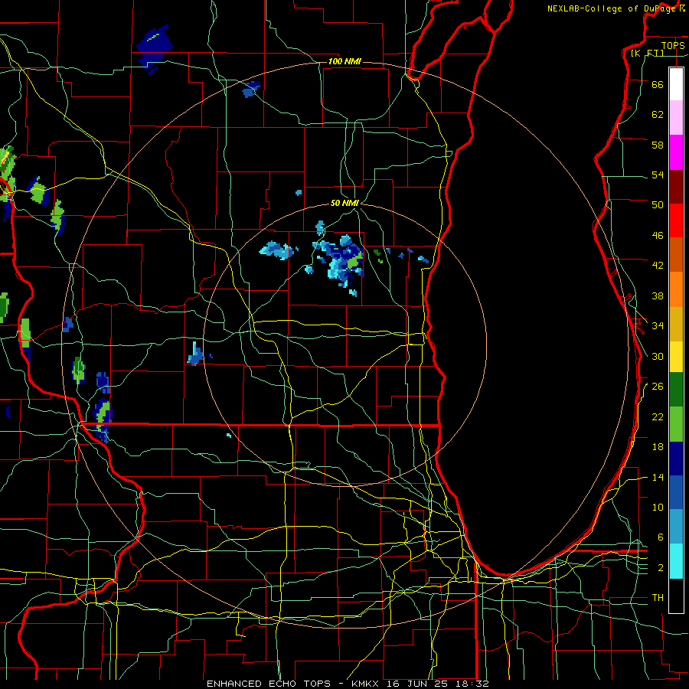Click the magenta swatch in the tops scale
689x689 pixels.
(676, 152)
